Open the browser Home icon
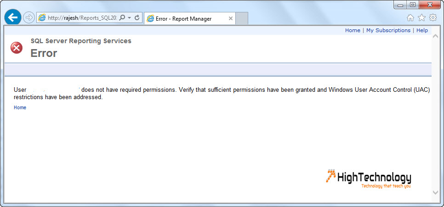The image size is (444, 207). pyautogui.click(x=410, y=18)
